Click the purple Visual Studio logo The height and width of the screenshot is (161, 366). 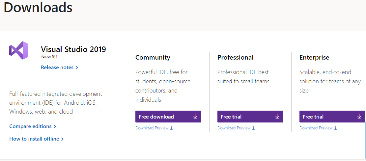(x=18, y=50)
